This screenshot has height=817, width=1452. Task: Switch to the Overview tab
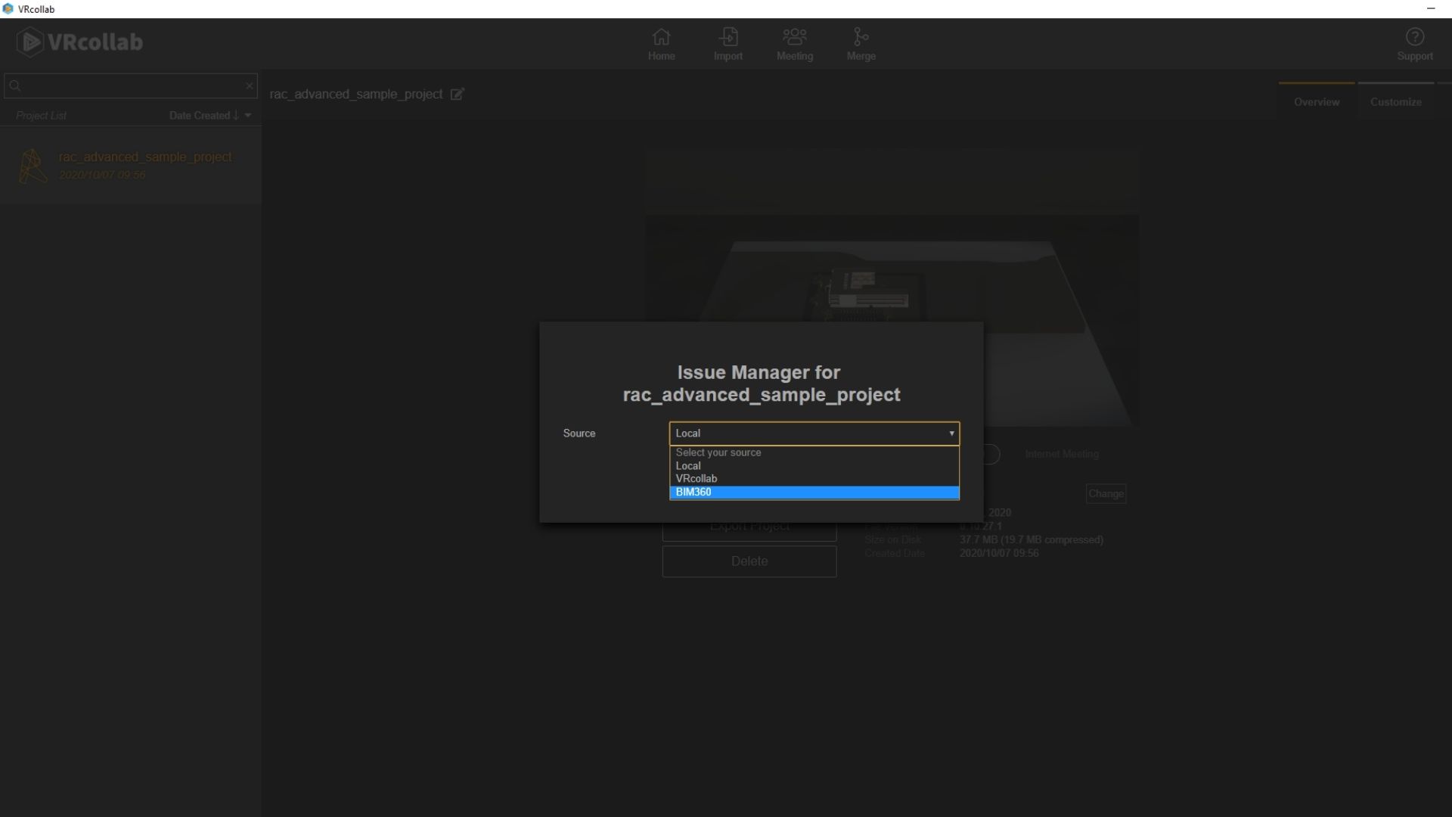(1316, 102)
